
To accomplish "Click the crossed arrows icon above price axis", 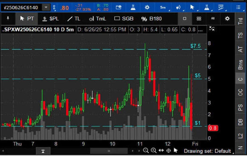I will (x=212, y=28).
